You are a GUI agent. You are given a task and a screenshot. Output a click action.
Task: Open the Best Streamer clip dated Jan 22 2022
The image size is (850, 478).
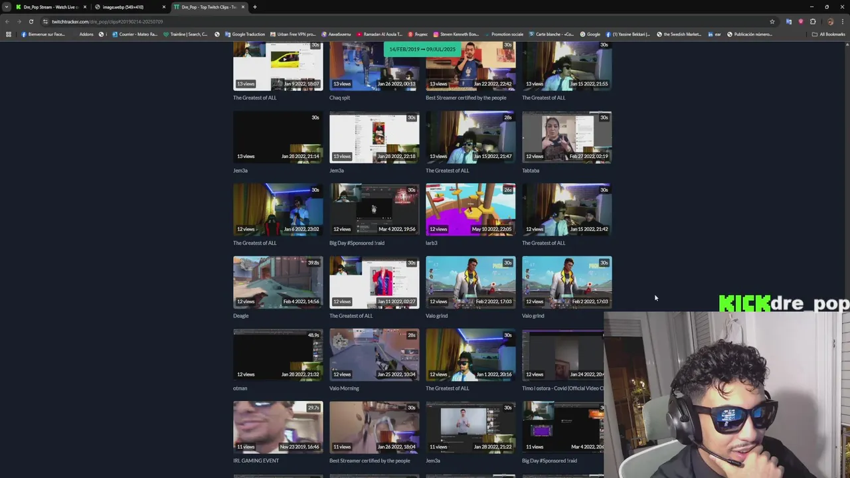[470, 65]
